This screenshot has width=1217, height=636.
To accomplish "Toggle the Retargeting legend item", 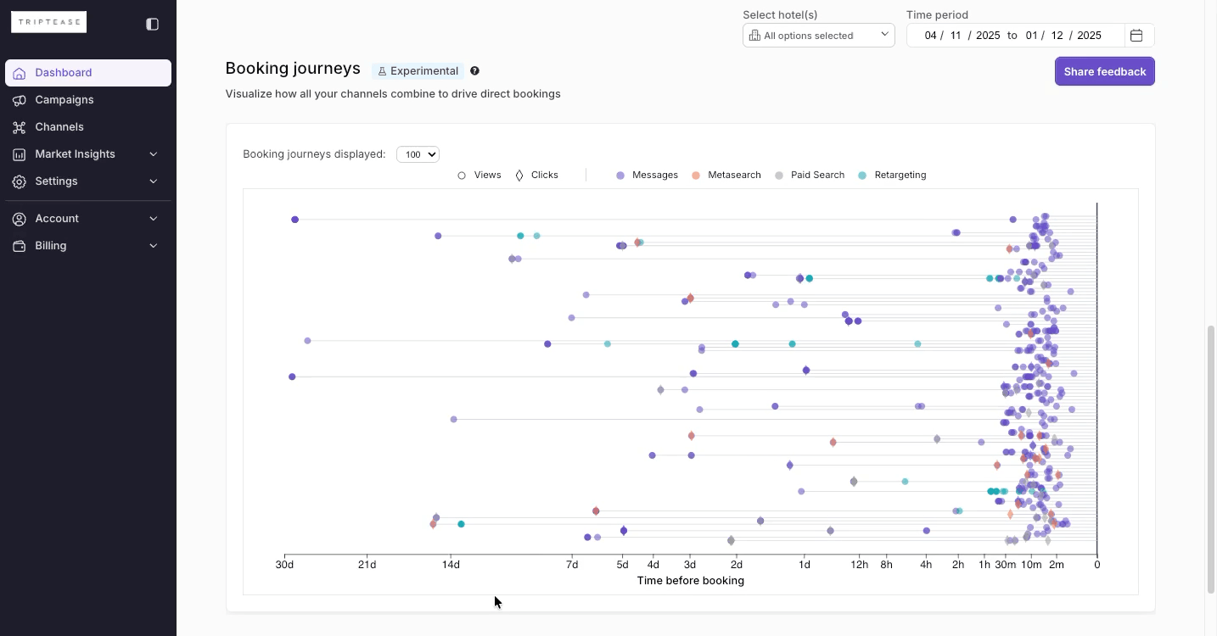I will click(x=892, y=175).
